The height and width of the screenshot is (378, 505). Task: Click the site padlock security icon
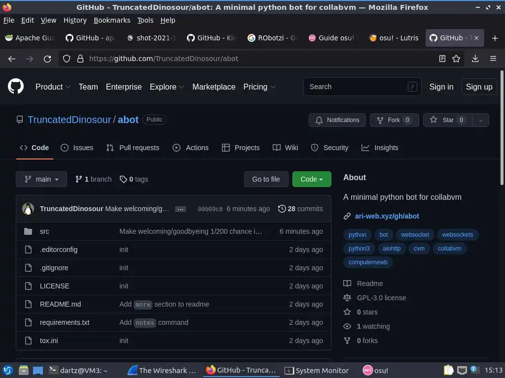[80, 59]
